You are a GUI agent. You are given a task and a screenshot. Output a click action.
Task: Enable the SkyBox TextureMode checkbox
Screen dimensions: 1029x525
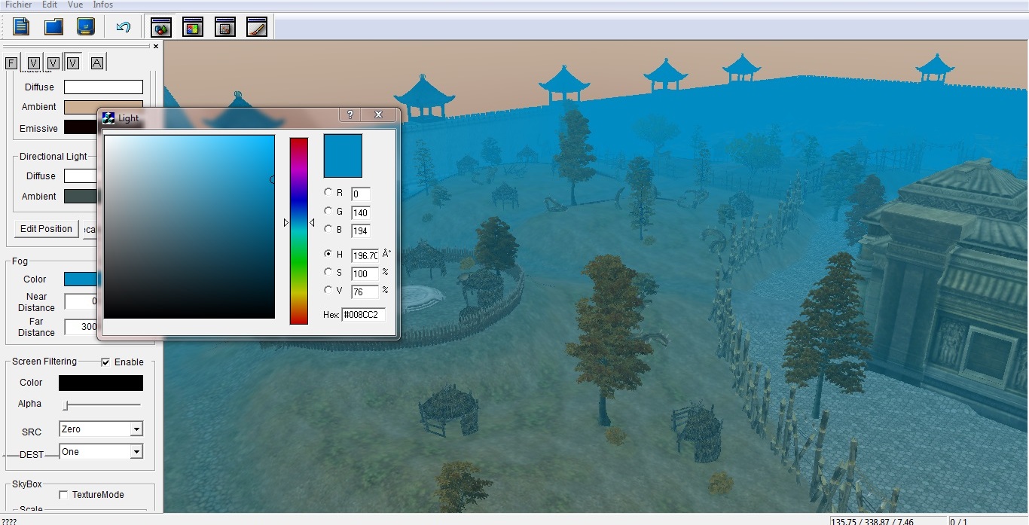click(64, 495)
